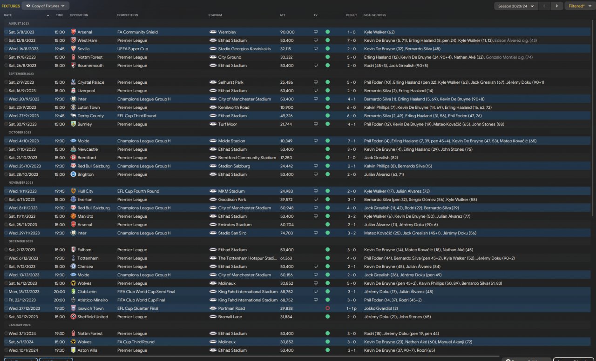Open the FA Community Shield competition link

(x=137, y=32)
